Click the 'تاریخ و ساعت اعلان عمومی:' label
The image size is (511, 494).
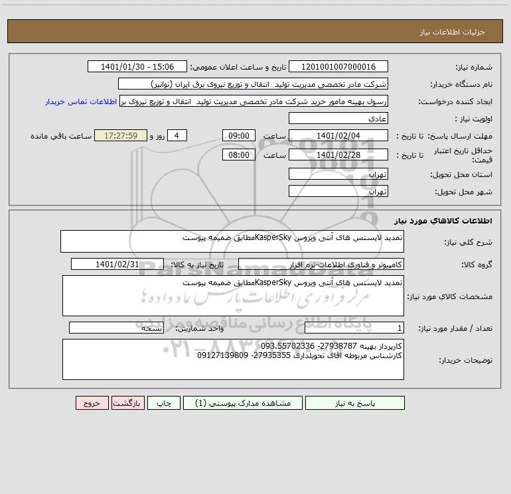(x=238, y=68)
